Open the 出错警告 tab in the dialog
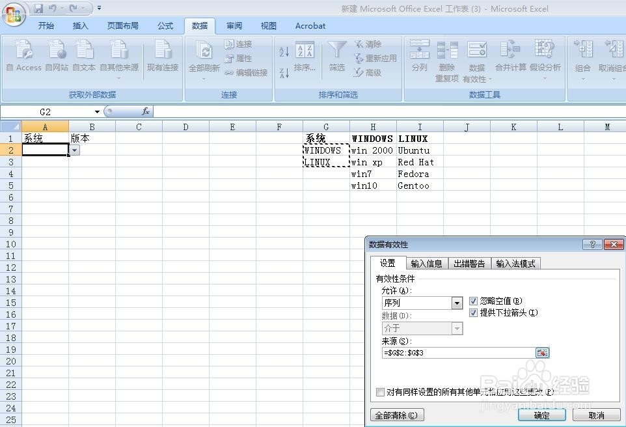Image resolution: width=626 pixels, height=427 pixels. click(469, 263)
